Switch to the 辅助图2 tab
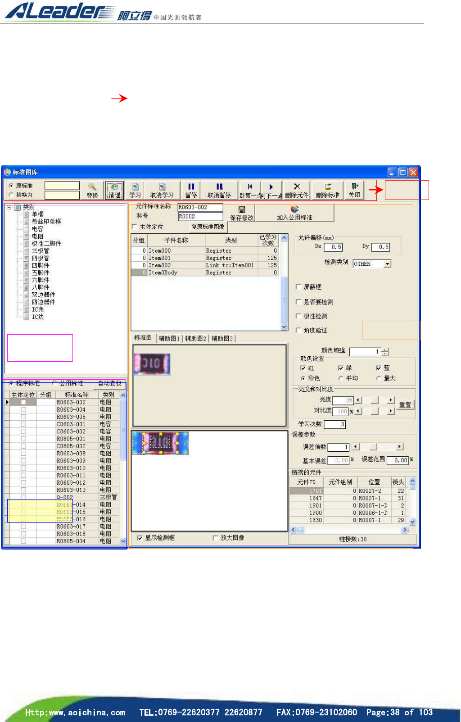The image size is (461, 722). coord(196,338)
